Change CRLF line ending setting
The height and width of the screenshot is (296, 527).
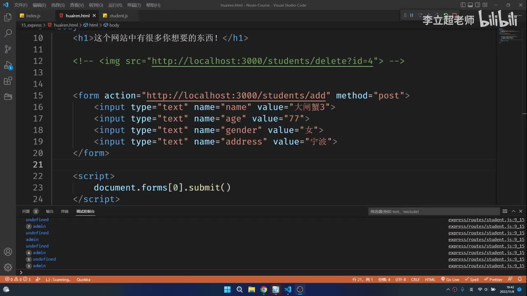click(x=415, y=280)
